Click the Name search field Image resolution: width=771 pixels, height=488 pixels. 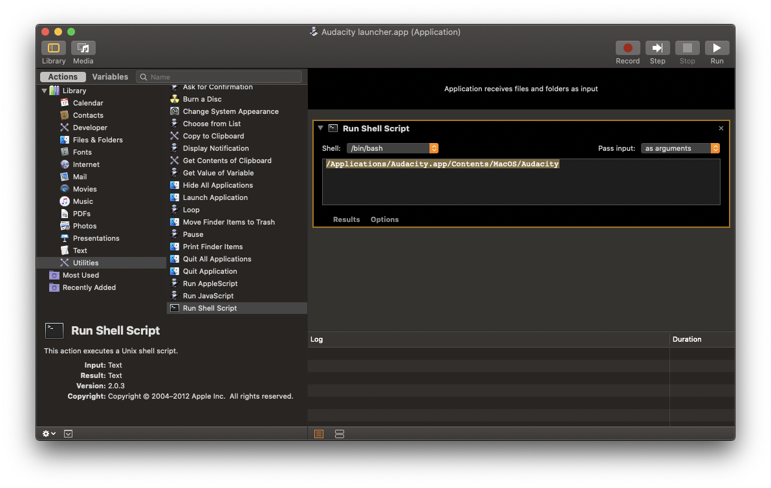219,77
